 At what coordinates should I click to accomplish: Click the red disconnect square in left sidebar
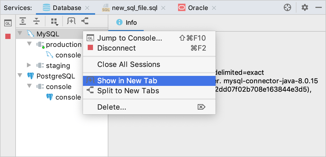click(x=8, y=37)
